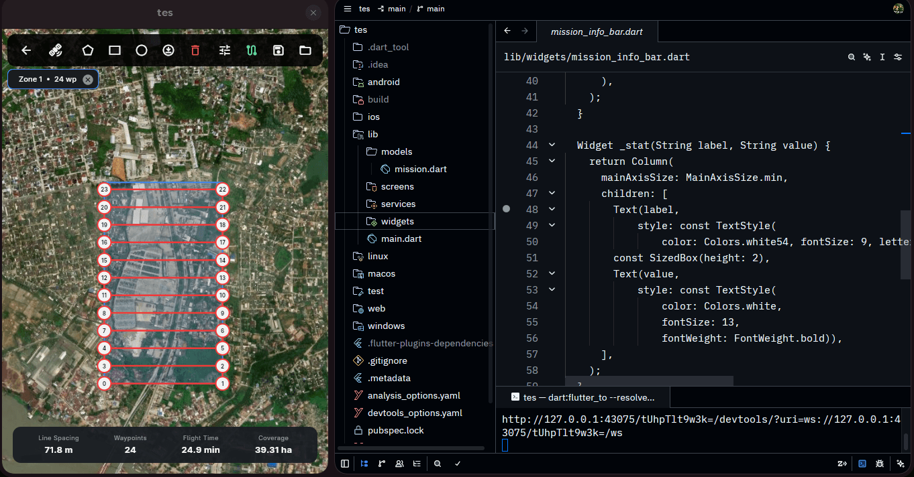Viewport: 914px width, 477px height.
Task: Select the Zone 1 • 24 wp chip
Action: pyautogui.click(x=53, y=79)
